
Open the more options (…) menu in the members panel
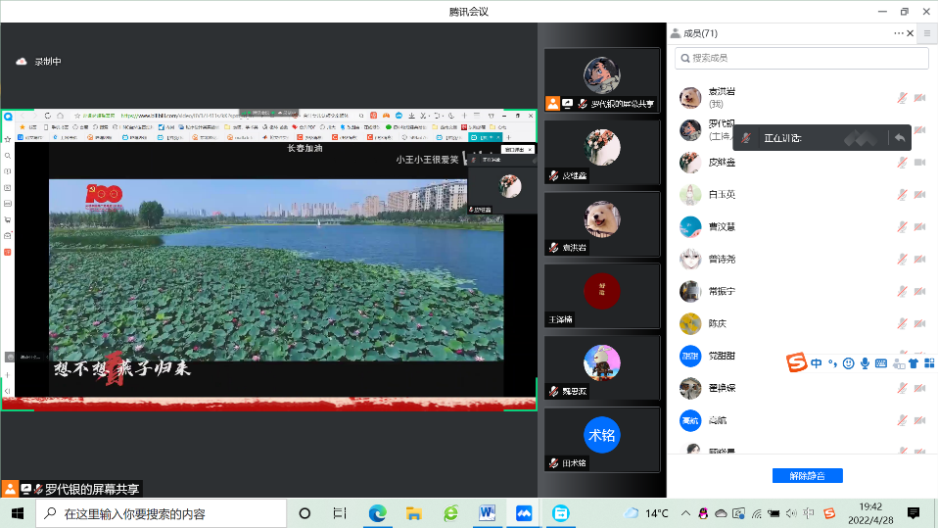(899, 33)
